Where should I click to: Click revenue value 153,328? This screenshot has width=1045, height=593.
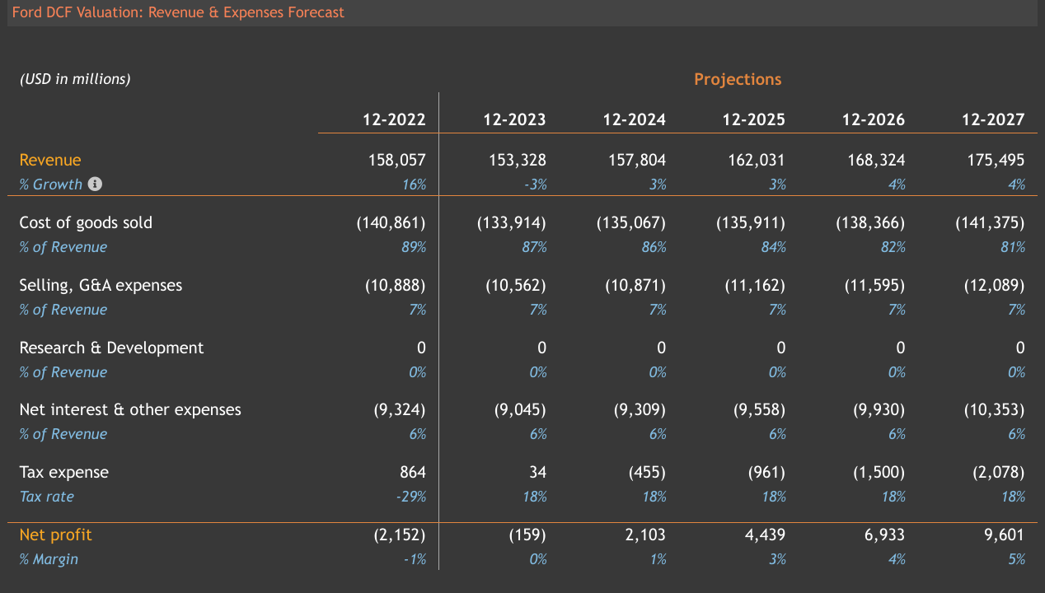tap(517, 160)
